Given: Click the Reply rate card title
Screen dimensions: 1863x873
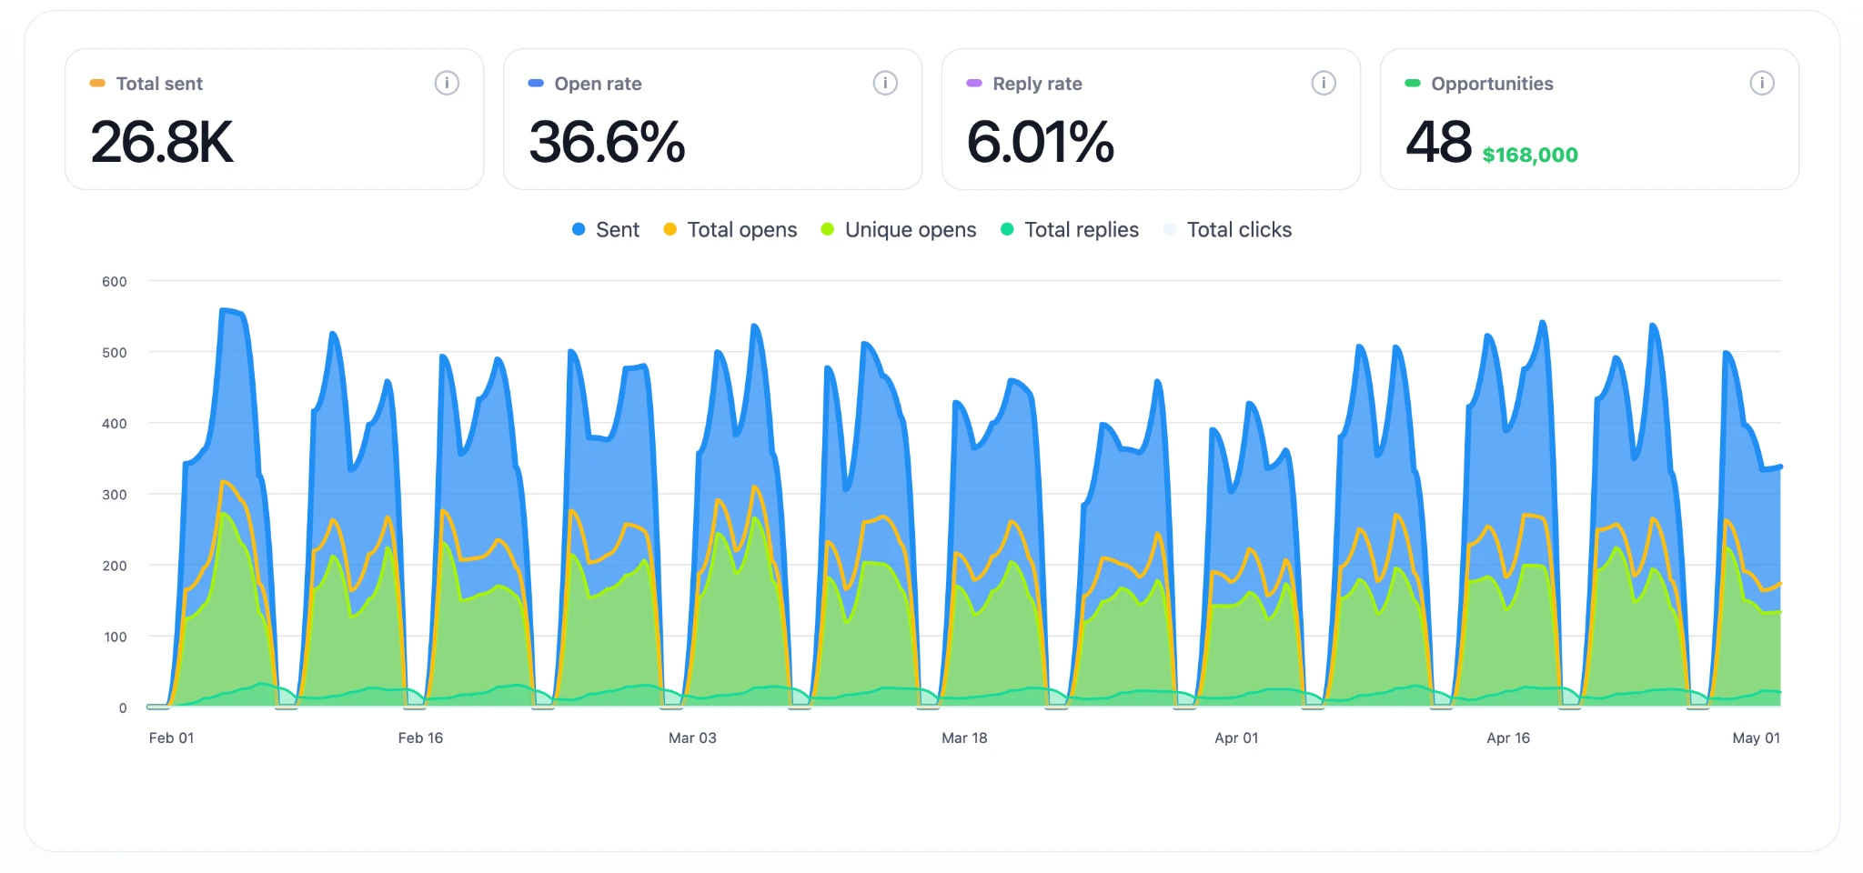Looking at the screenshot, I should [1037, 84].
